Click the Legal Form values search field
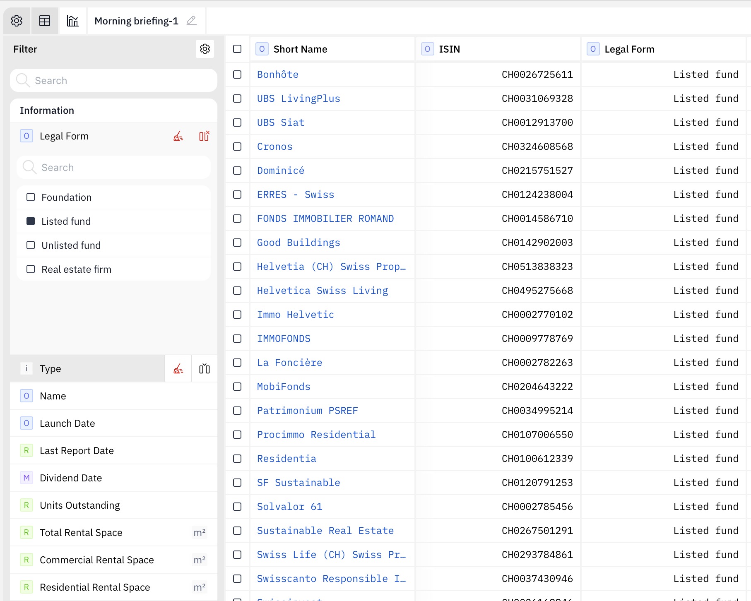Viewport: 751px width, 601px height. [113, 167]
